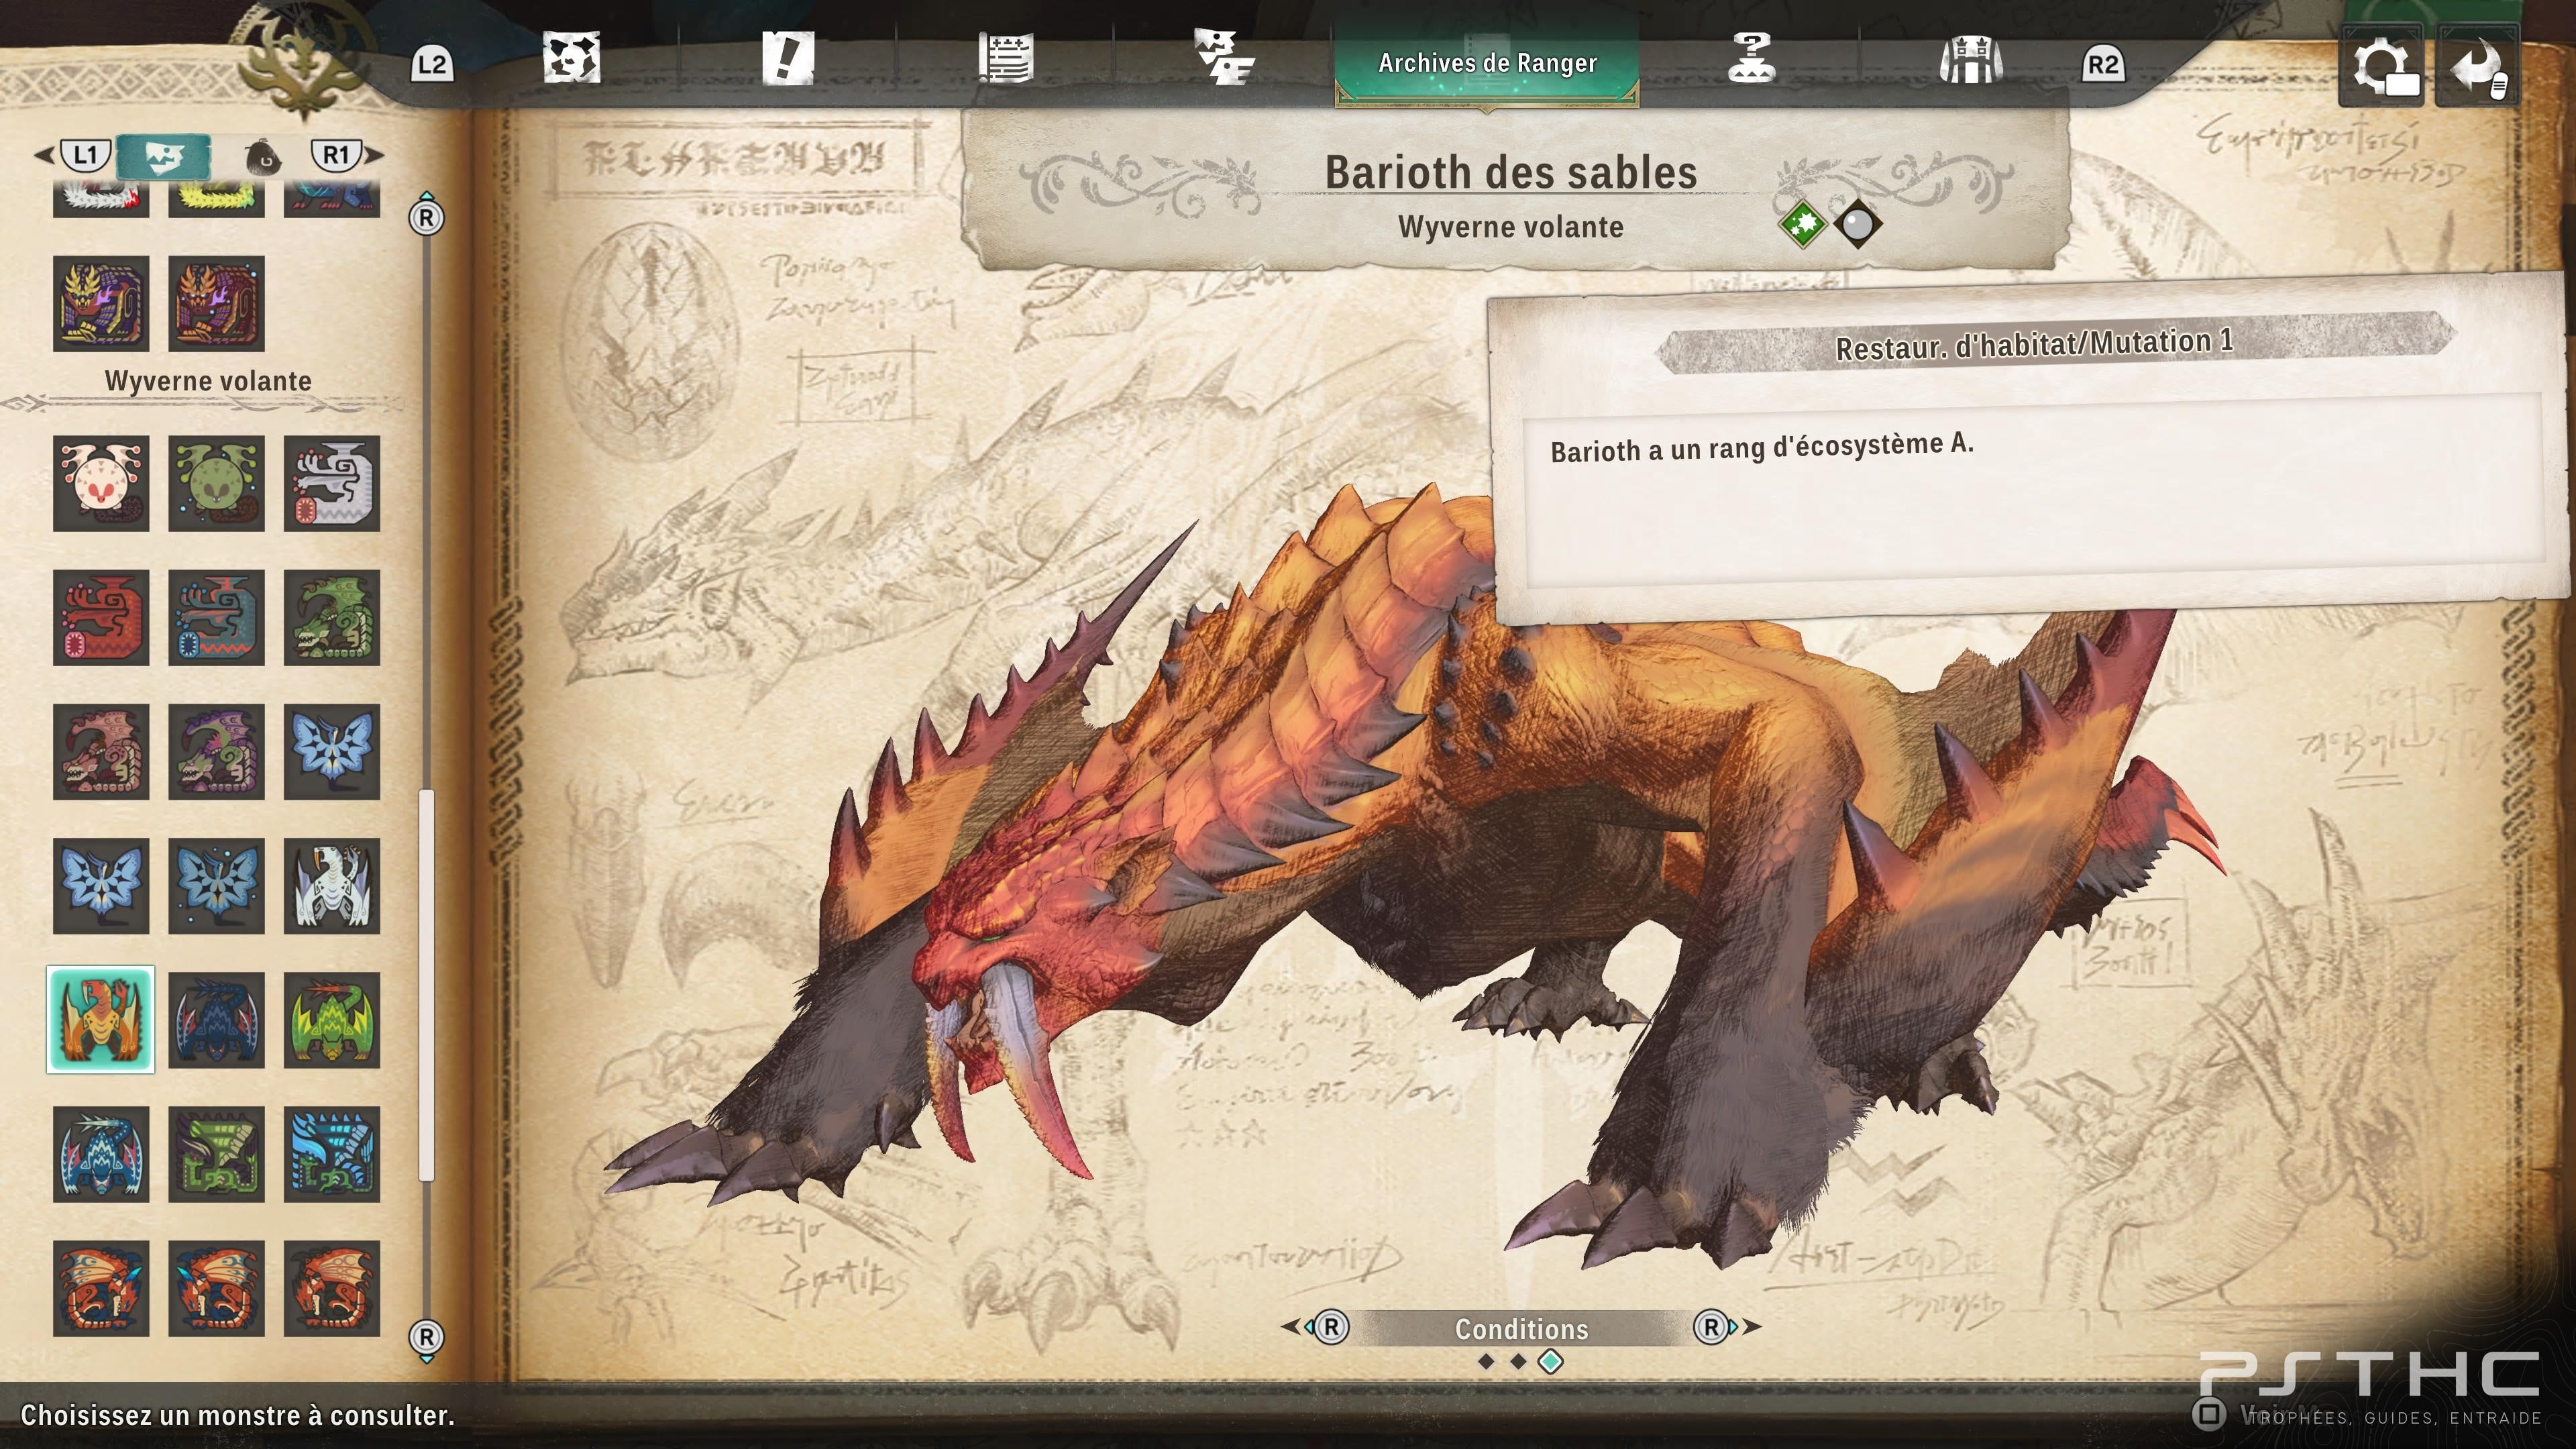Select the teal-blue Khezu variant icon
Image resolution: width=2576 pixels, height=1449 pixels.
pos(216,617)
